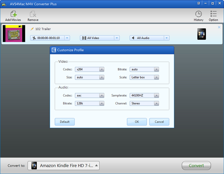This screenshot has height=174, width=224.
Task: Click the Kindle icon in Convert to box
Action: (34, 166)
